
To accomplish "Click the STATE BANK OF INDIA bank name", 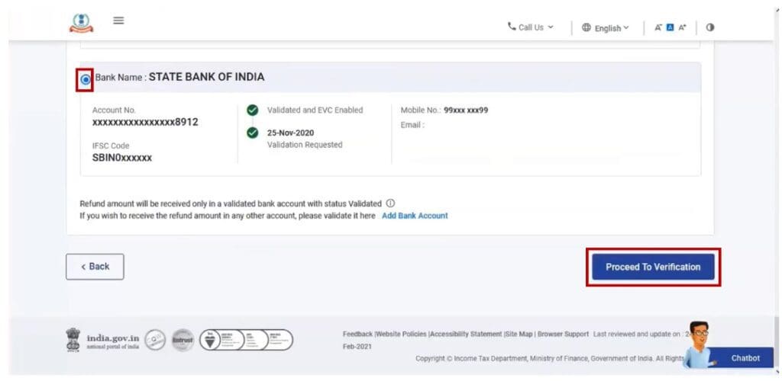I will (x=206, y=77).
